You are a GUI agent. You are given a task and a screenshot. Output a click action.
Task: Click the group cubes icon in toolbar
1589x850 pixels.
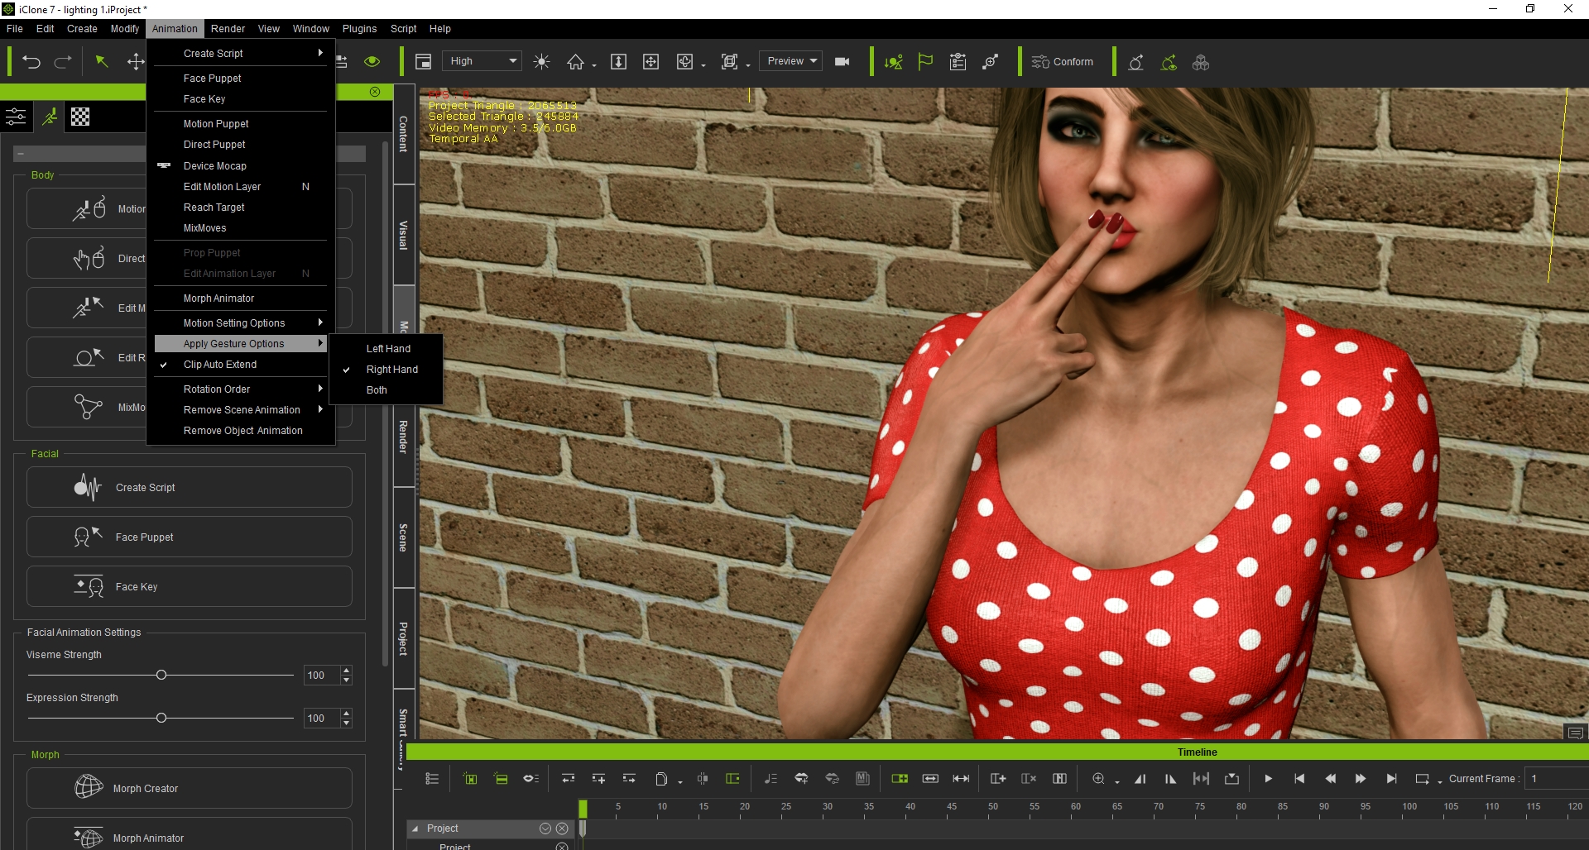point(1201,62)
